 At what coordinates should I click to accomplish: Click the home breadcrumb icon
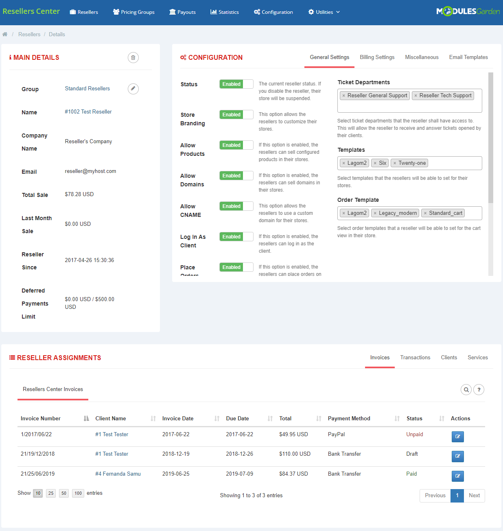point(5,35)
